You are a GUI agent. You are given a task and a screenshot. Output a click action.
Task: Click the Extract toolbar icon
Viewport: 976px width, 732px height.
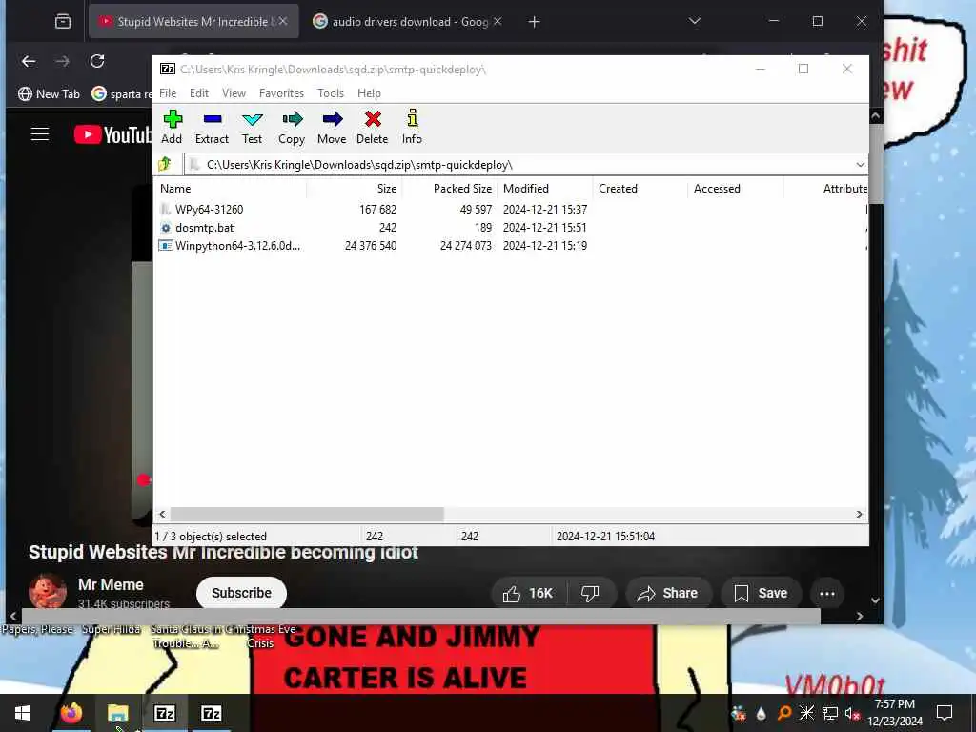point(212,127)
